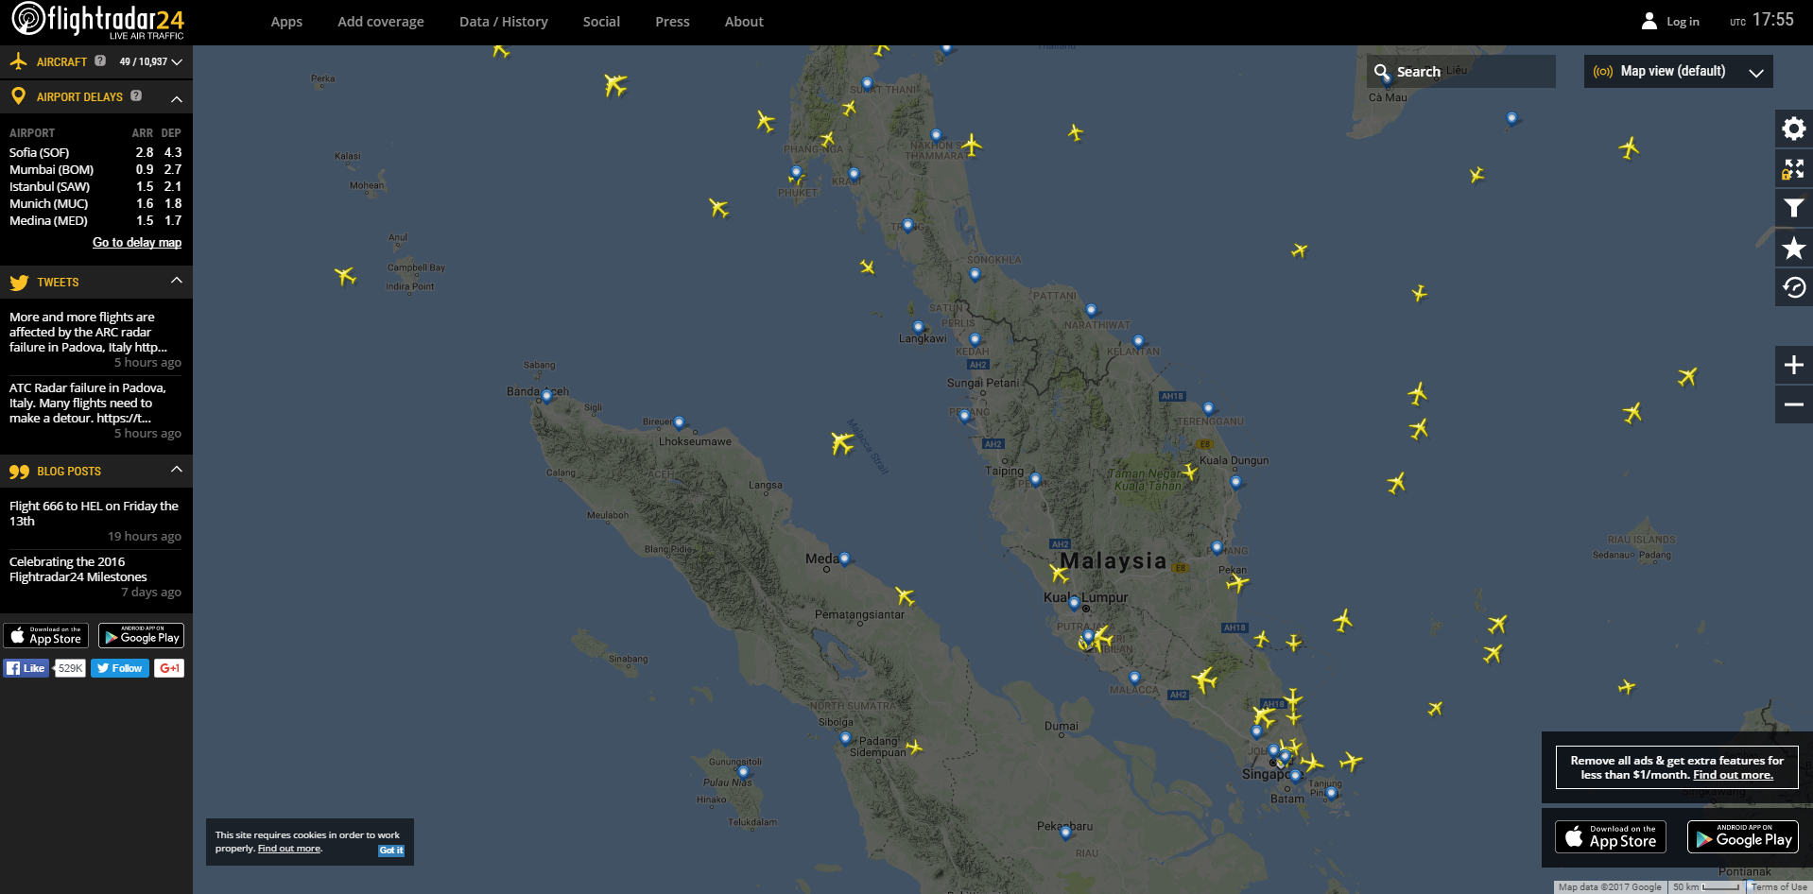Open the Celebrating 2016 Milestones blog post
The height and width of the screenshot is (894, 1813).
tap(78, 569)
